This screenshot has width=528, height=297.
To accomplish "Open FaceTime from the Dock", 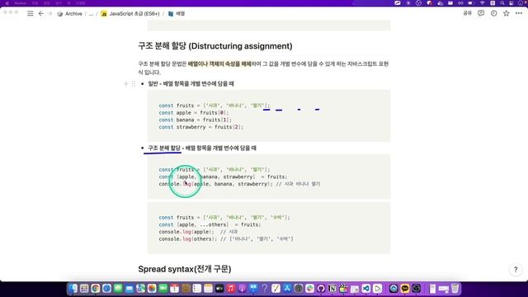I will [x=163, y=289].
